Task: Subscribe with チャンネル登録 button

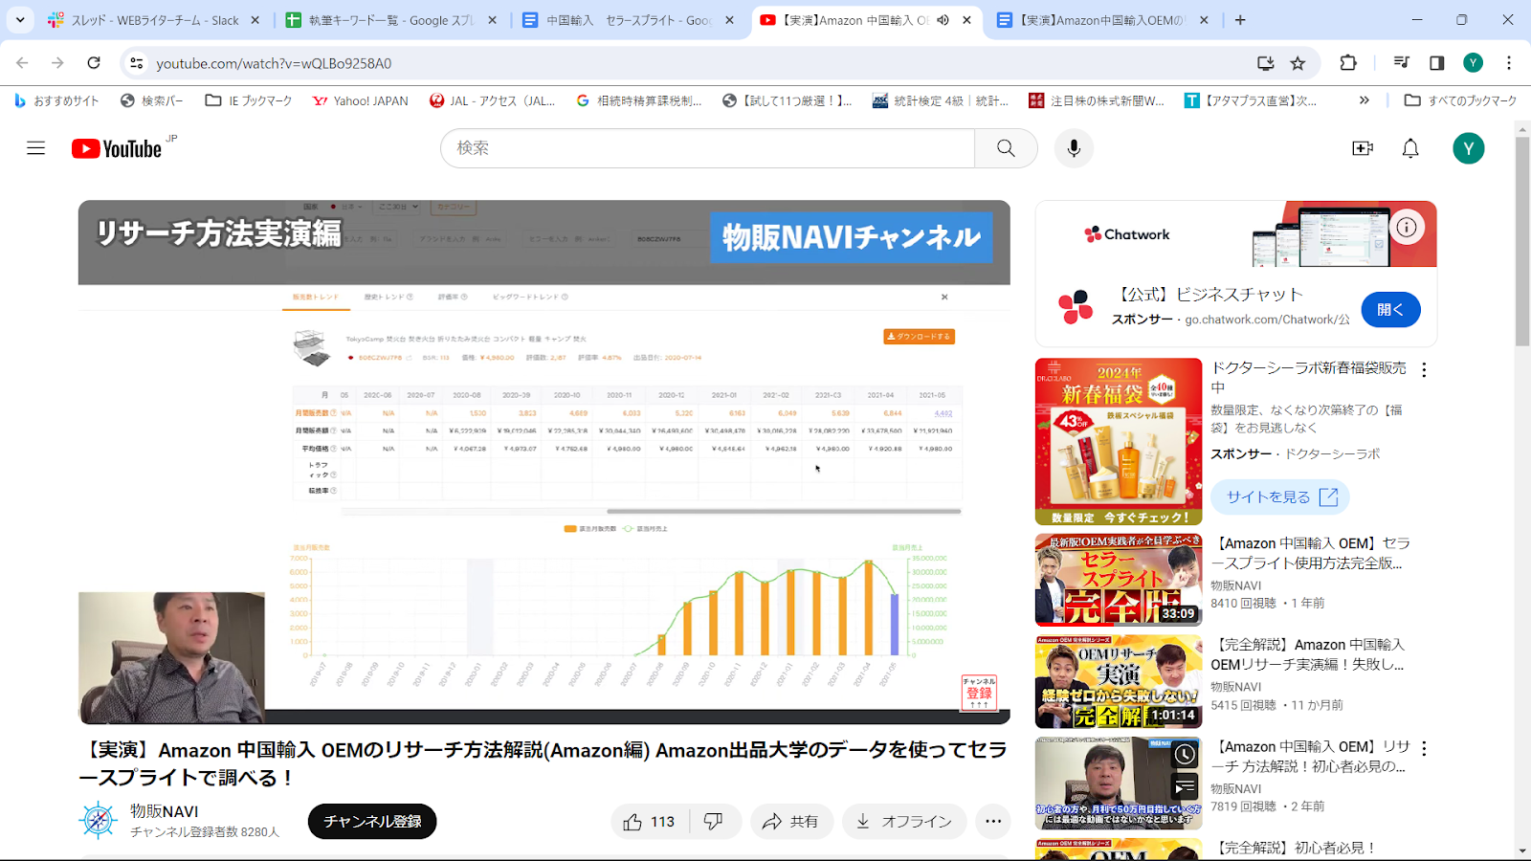Action: click(x=372, y=822)
